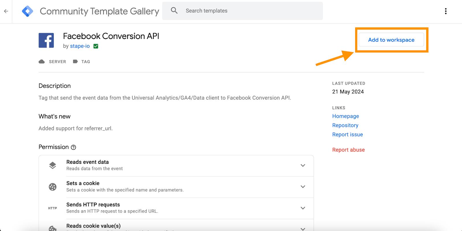Open the Homepage link
The width and height of the screenshot is (462, 231).
pyautogui.click(x=346, y=116)
